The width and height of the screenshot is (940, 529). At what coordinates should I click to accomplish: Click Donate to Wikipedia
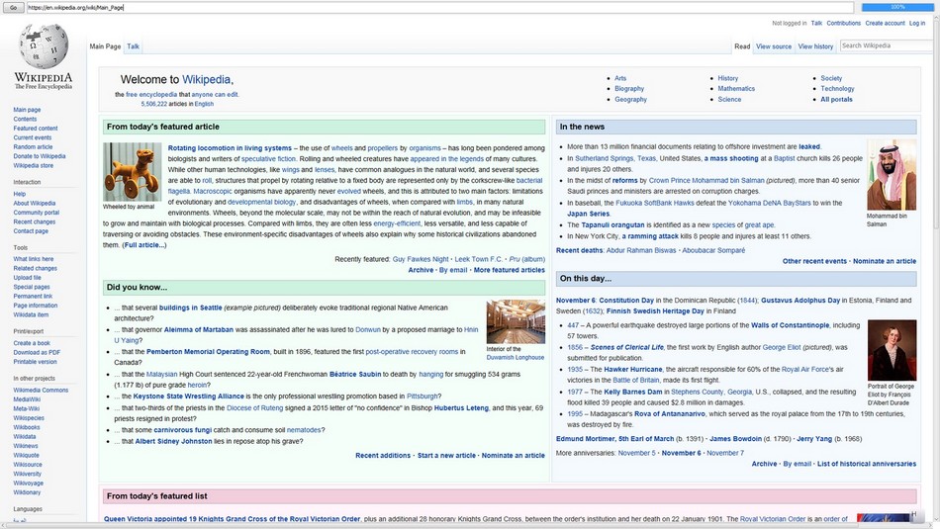40,156
